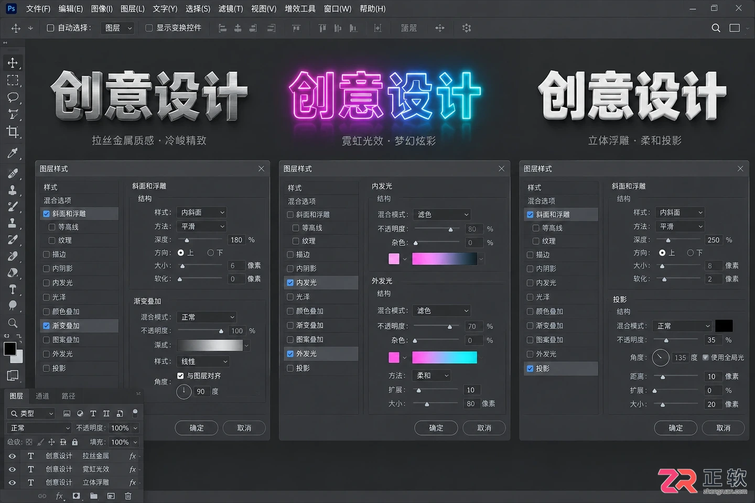755x503 pixels.
Task: Open the 滤镜(T) menu
Action: [231, 9]
